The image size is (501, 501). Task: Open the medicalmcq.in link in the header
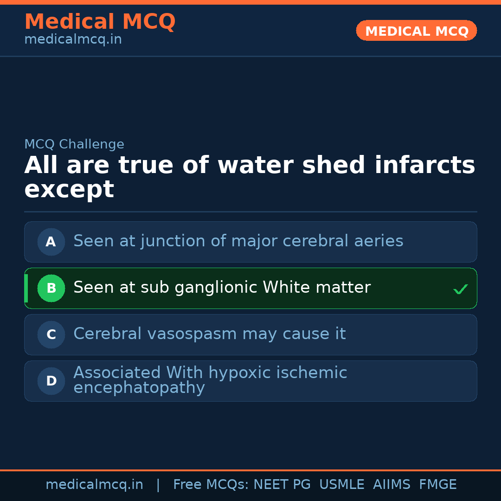[x=73, y=40]
